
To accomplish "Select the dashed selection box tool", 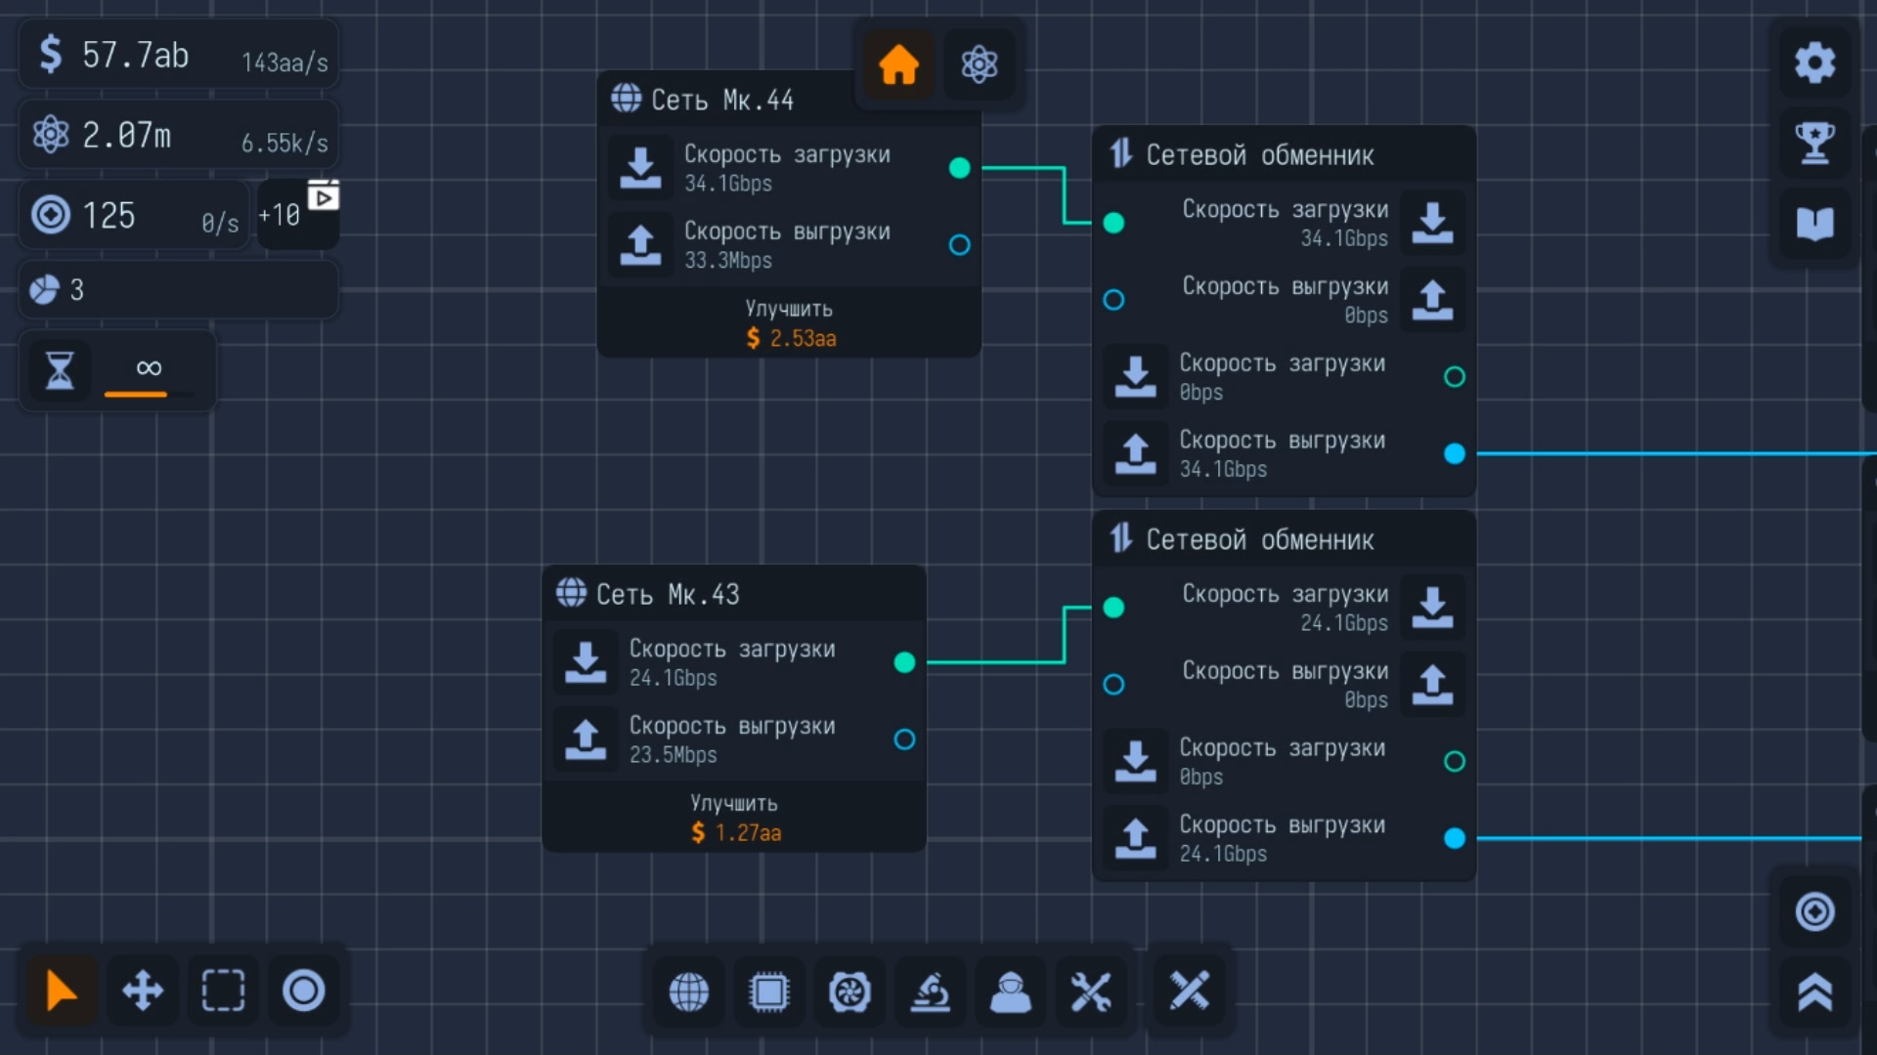I will 223,991.
